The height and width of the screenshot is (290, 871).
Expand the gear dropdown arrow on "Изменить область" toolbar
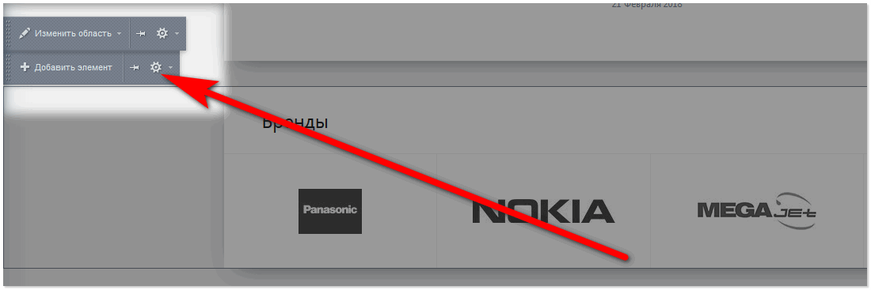(177, 34)
